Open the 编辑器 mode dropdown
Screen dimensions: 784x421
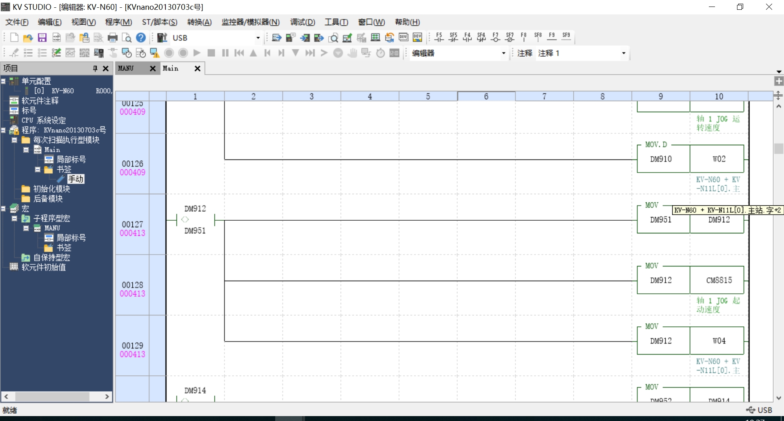503,53
